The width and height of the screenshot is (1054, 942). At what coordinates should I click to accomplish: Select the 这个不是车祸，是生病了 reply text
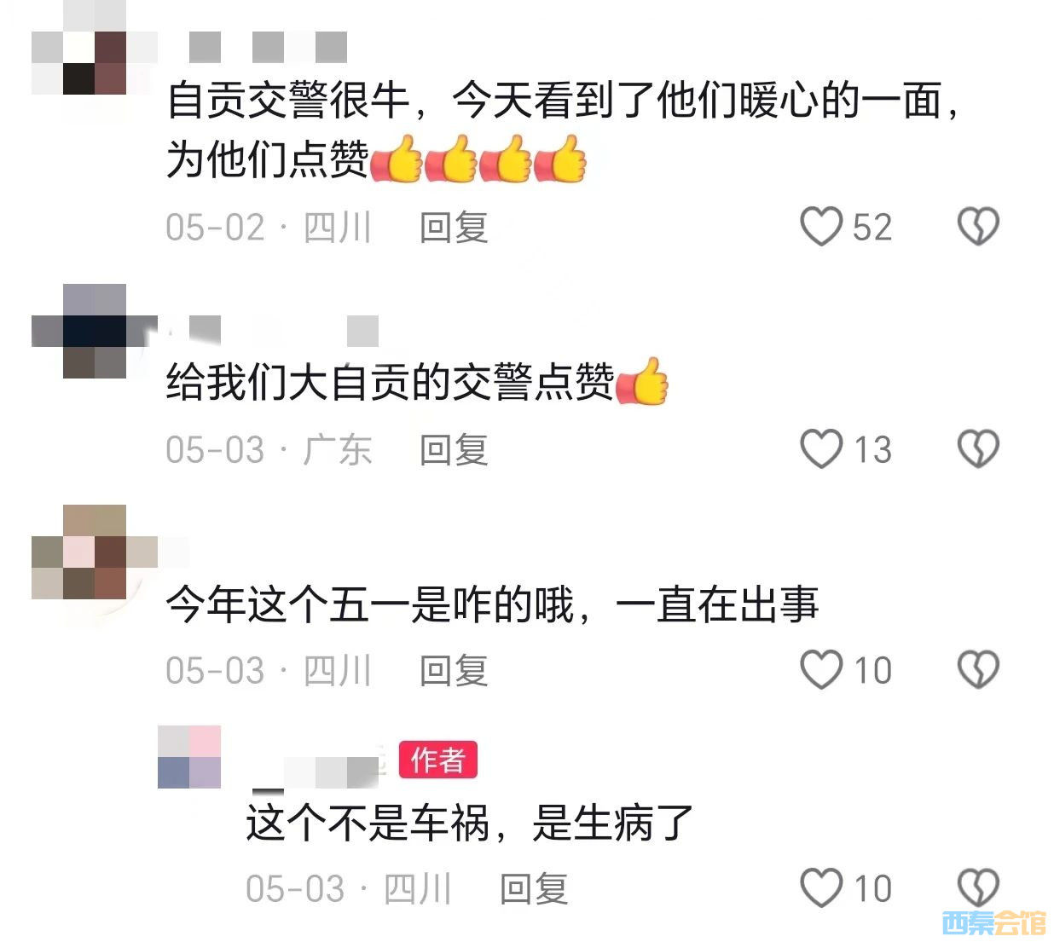pyautogui.click(x=470, y=824)
